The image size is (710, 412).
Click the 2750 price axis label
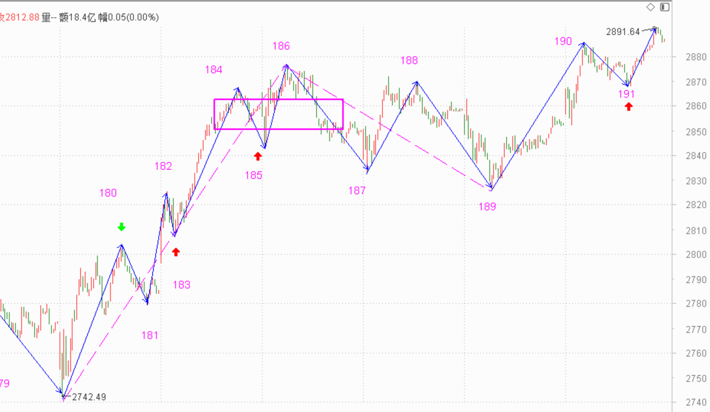pyautogui.click(x=696, y=379)
